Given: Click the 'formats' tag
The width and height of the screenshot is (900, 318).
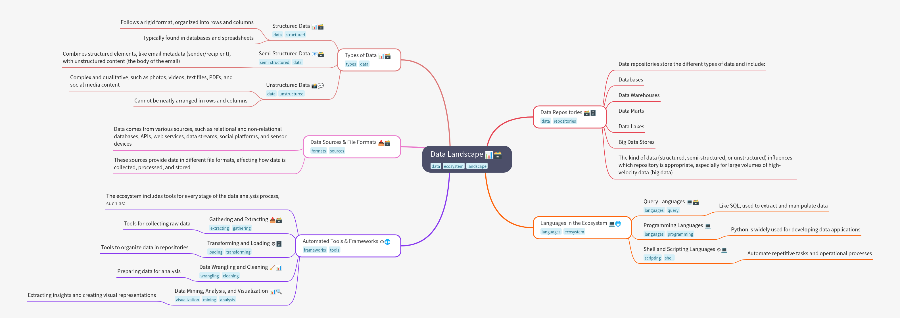Looking at the screenshot, I should tap(318, 151).
